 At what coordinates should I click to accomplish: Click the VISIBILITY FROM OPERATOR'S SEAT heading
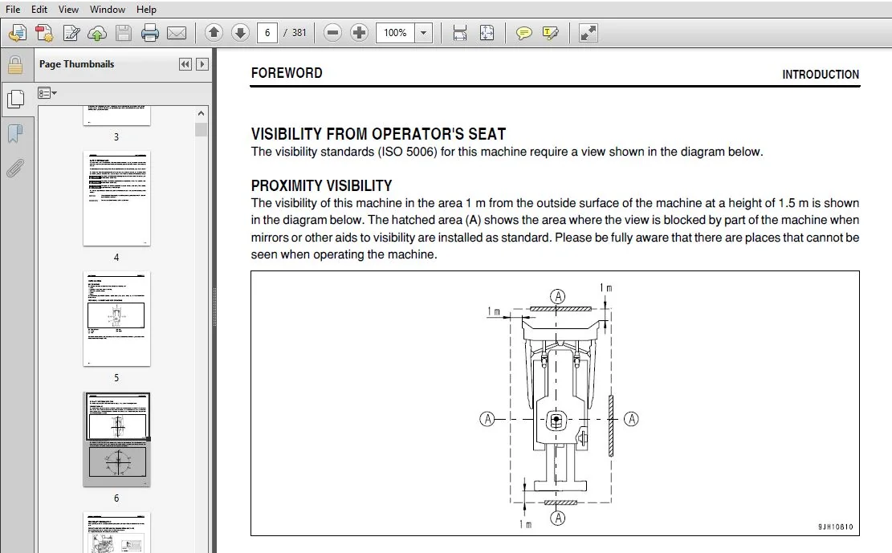pyautogui.click(x=378, y=134)
